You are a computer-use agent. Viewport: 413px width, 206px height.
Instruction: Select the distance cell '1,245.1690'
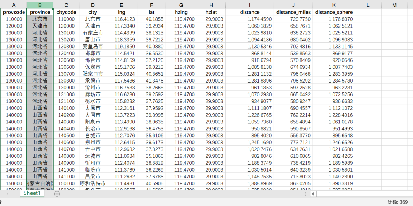pyautogui.click(x=249, y=142)
